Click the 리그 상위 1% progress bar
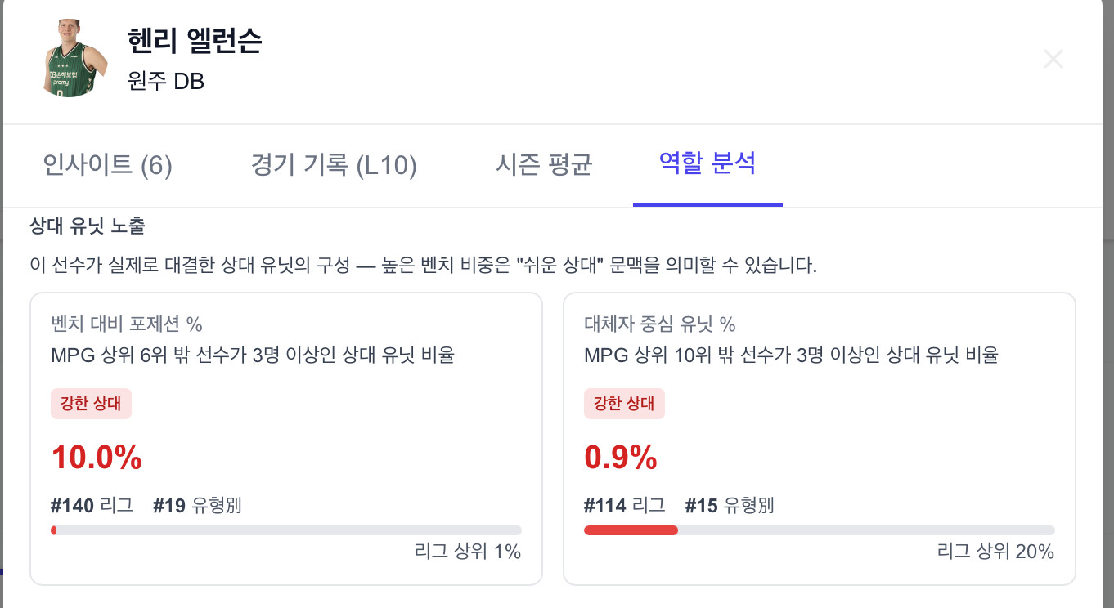 tap(286, 530)
